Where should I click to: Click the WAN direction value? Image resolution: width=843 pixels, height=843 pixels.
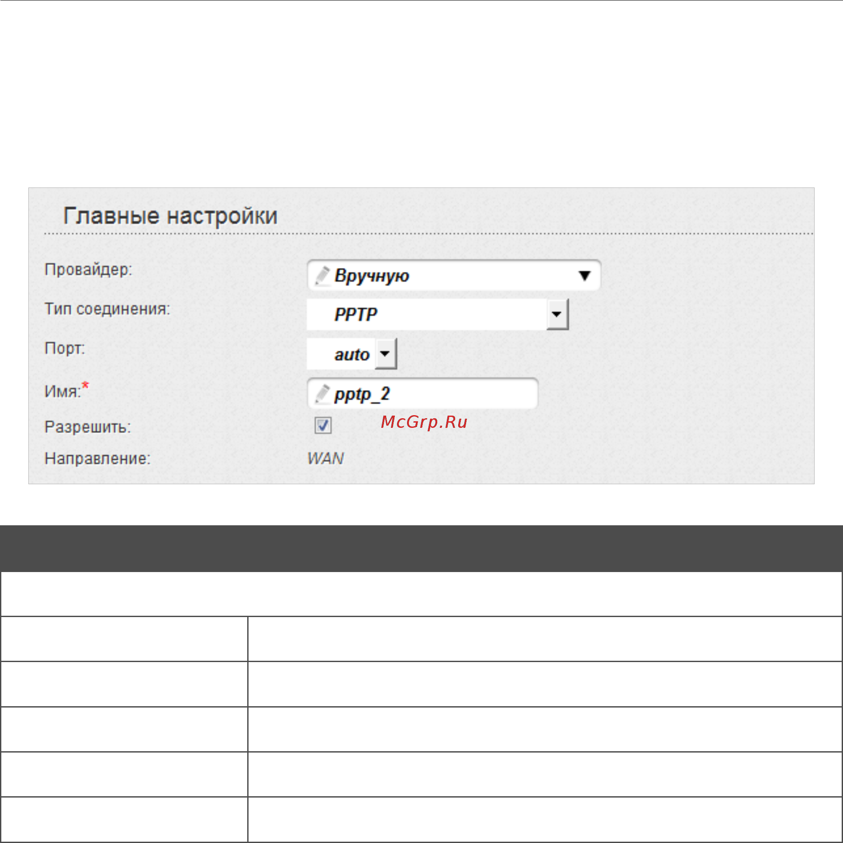pyautogui.click(x=326, y=458)
